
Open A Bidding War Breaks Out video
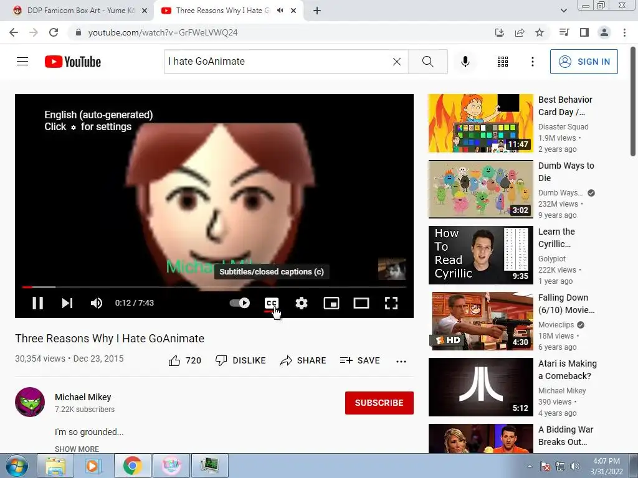pos(480,438)
